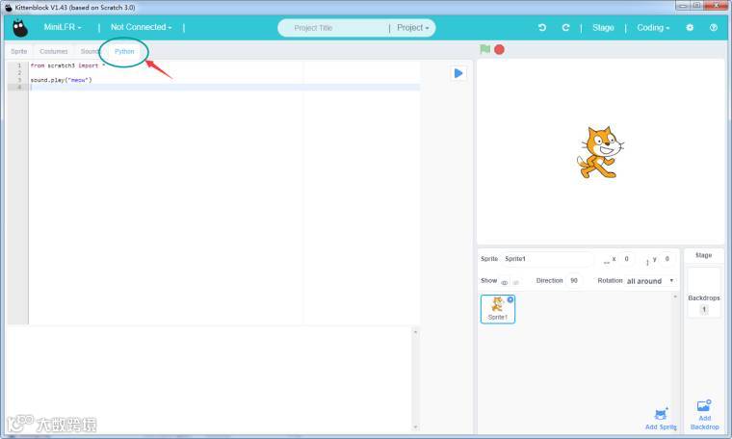Select the Sprite1 thumbnail

498,309
